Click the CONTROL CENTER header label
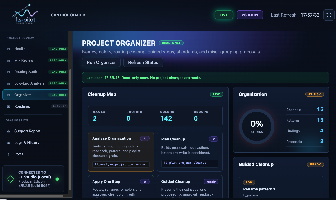This screenshot has height=200, width=336. pyautogui.click(x=68, y=15)
